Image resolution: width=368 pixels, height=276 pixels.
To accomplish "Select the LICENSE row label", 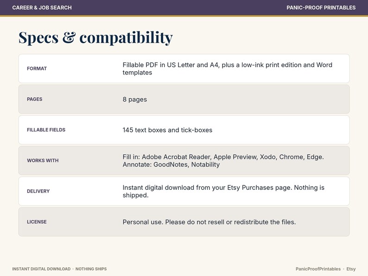I will click(x=37, y=222).
